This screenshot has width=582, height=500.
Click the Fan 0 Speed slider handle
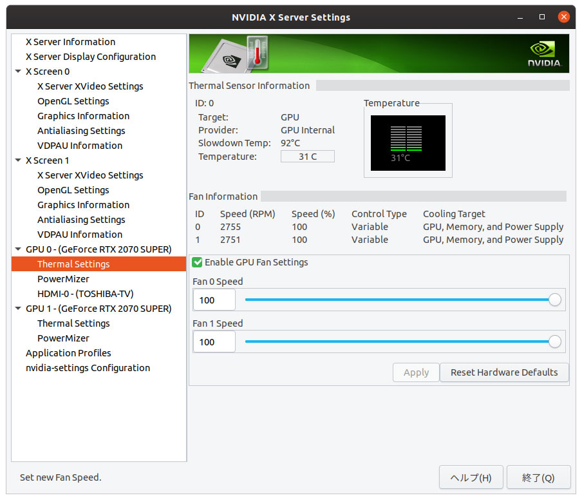point(555,300)
